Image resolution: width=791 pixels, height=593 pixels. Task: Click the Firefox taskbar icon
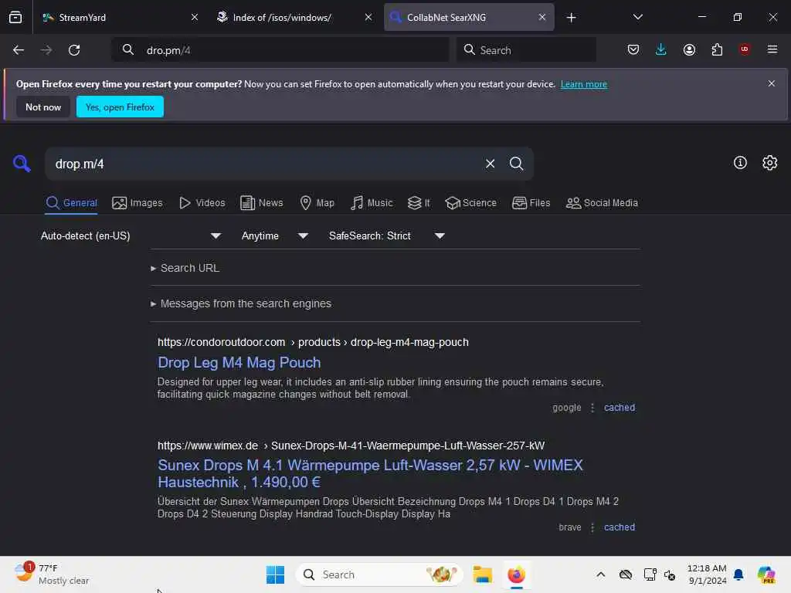pyautogui.click(x=516, y=574)
